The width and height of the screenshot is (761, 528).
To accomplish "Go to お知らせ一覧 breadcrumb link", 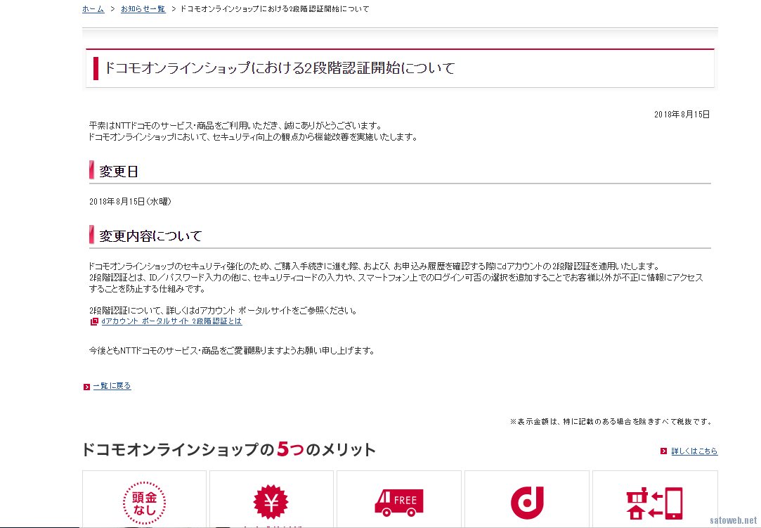I will pyautogui.click(x=143, y=8).
